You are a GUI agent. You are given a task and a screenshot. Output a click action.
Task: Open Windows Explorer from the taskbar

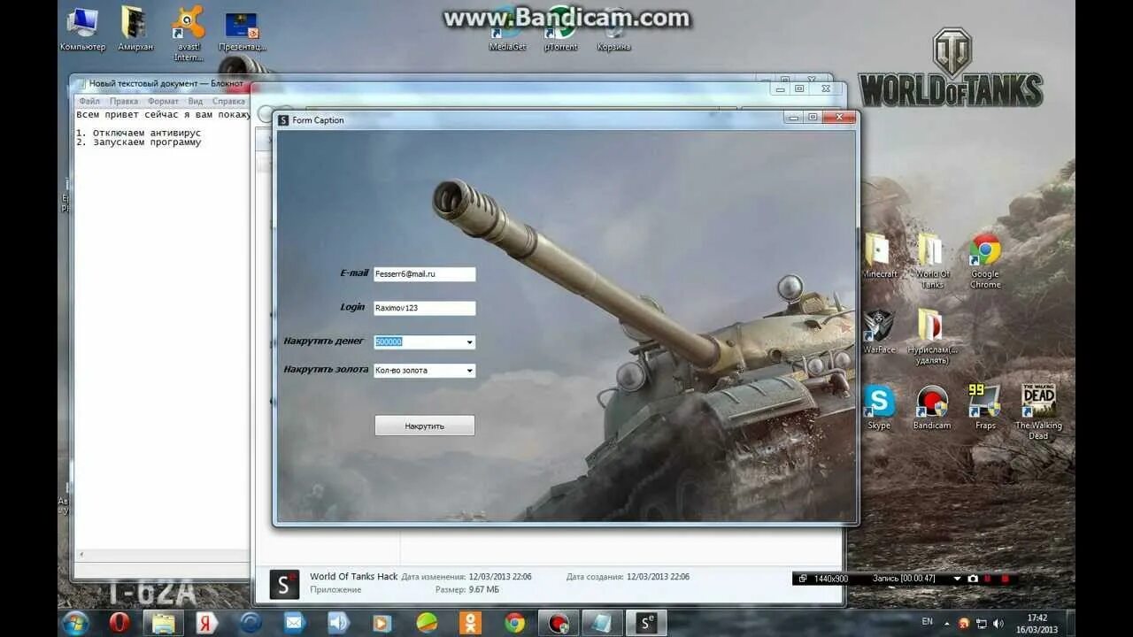point(163,623)
